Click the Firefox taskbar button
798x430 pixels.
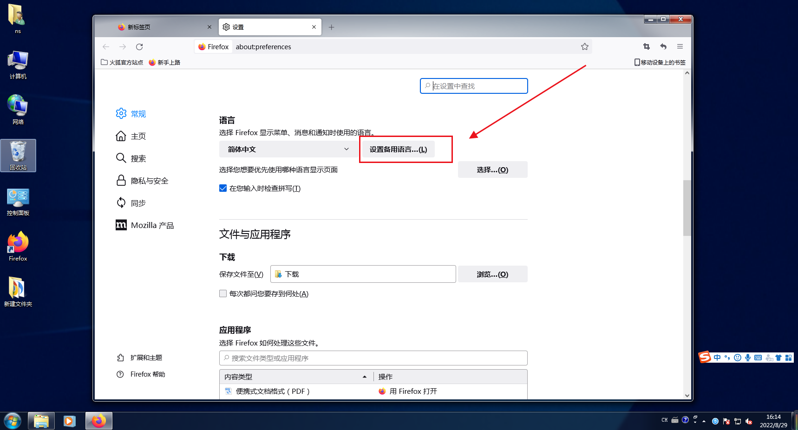pyautogui.click(x=98, y=421)
